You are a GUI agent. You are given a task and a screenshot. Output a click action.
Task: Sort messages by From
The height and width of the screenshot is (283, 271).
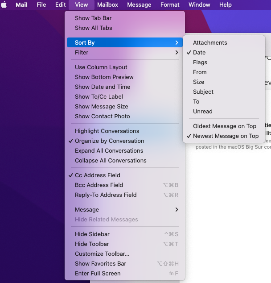224,72
